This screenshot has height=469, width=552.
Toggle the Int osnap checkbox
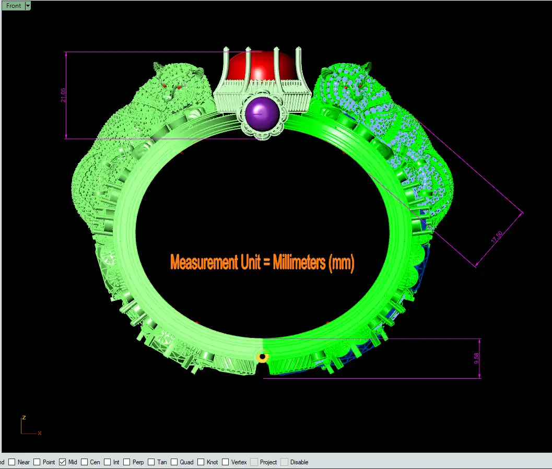point(108,462)
